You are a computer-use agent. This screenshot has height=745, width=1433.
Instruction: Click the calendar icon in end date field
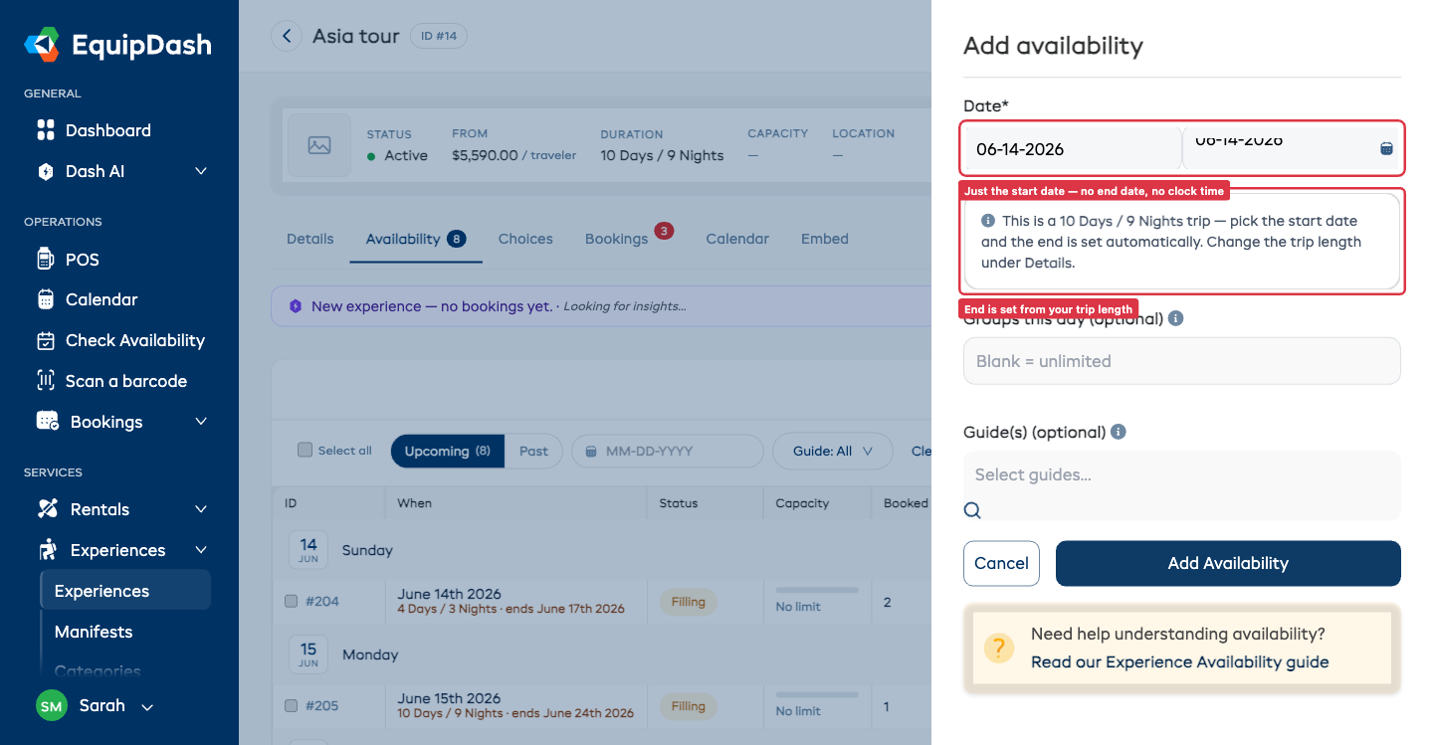pos(1386,148)
